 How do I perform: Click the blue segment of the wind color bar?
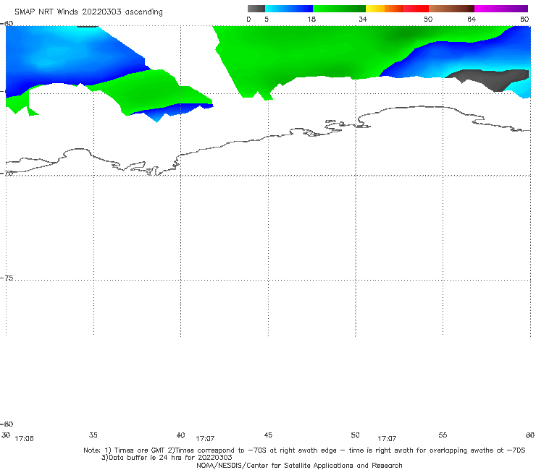pyautogui.click(x=289, y=9)
